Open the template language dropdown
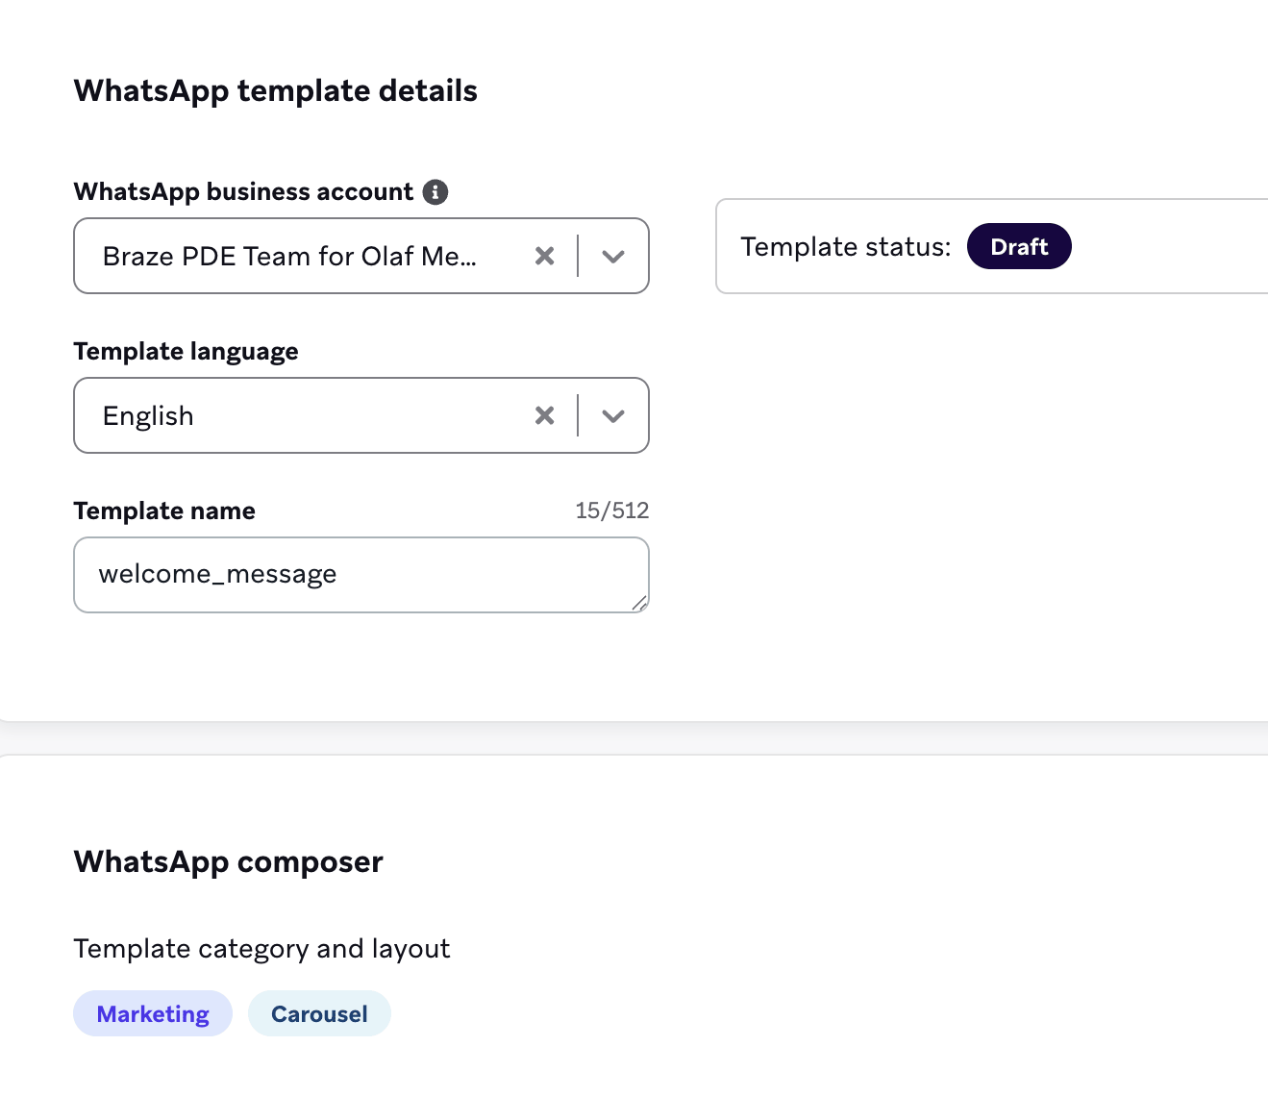Image resolution: width=1268 pixels, height=1096 pixels. click(613, 415)
